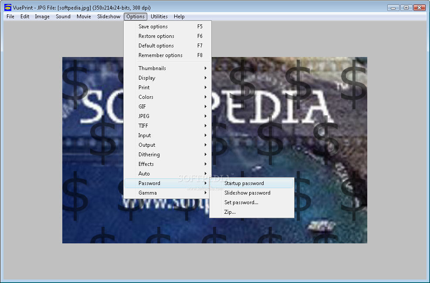Expand the Colors submenu
The width and height of the screenshot is (430, 283).
(x=168, y=97)
